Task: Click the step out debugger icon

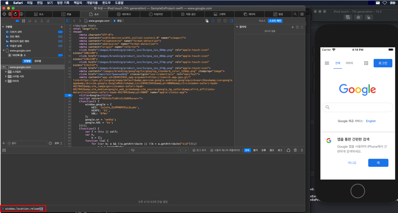Action: click(42, 21)
